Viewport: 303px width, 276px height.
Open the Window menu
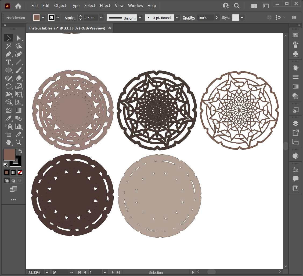pos(135,6)
